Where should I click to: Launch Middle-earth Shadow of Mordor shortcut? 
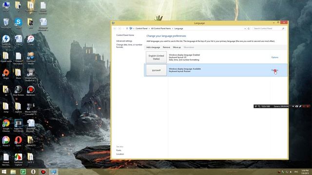pyautogui.click(x=31, y=75)
